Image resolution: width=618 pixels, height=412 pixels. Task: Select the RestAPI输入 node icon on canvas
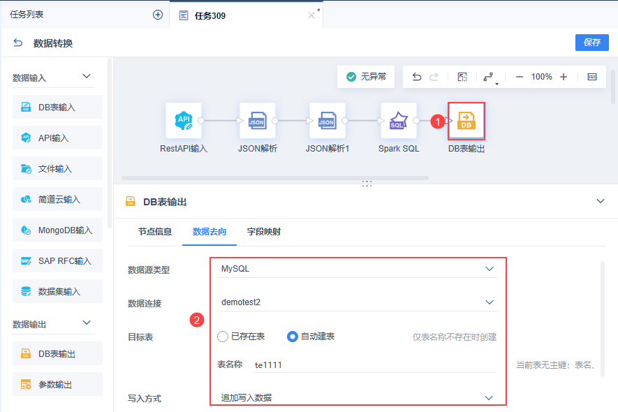[184, 121]
